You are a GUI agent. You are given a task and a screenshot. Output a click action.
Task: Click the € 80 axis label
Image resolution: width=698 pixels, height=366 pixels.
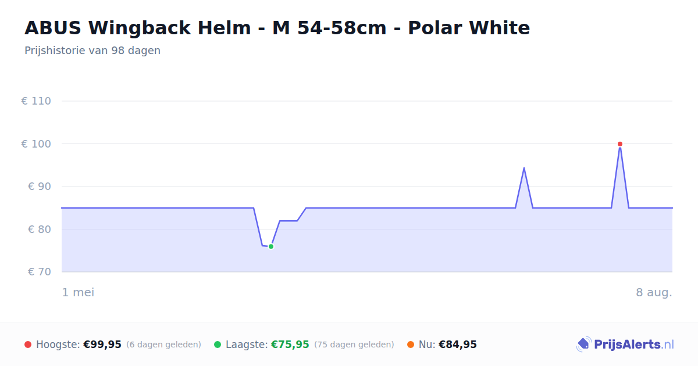(40, 229)
